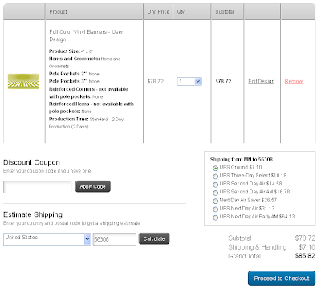Click the Calculate shipping button
This screenshot has width=321, height=289.
tap(154, 238)
